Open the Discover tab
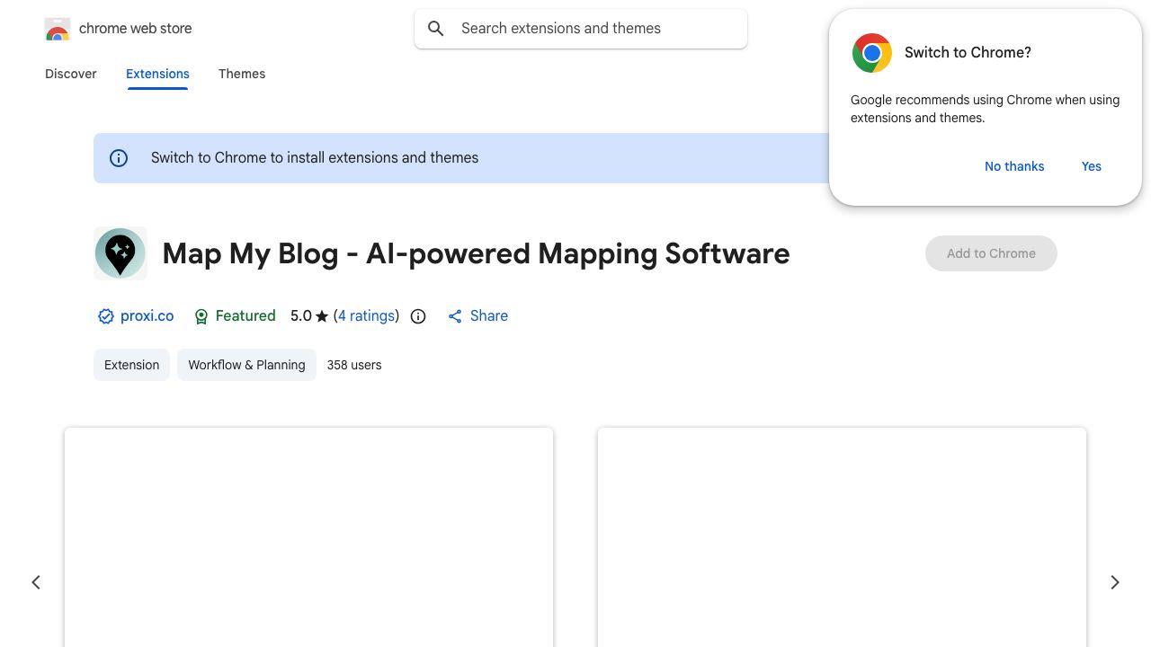 pyautogui.click(x=71, y=74)
